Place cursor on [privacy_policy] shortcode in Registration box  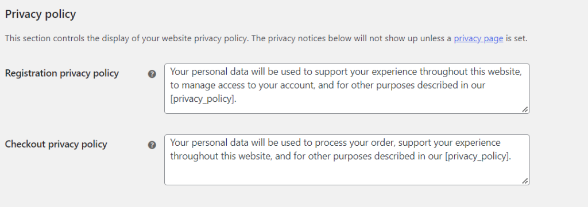point(203,99)
